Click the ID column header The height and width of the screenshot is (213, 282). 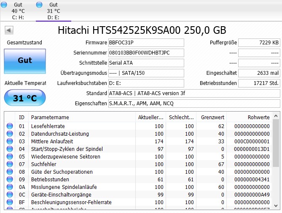click(21, 117)
